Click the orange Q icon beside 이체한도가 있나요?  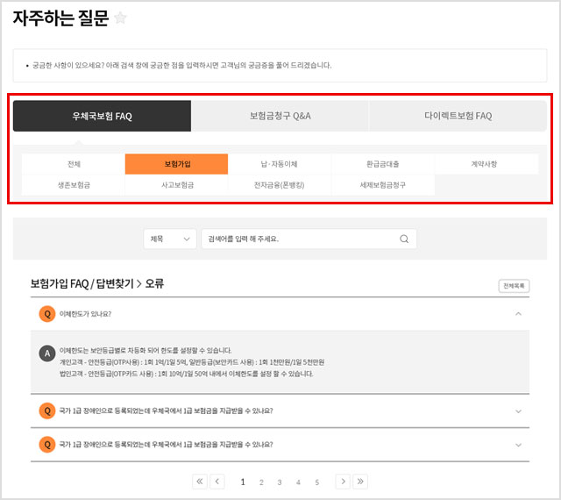47,314
